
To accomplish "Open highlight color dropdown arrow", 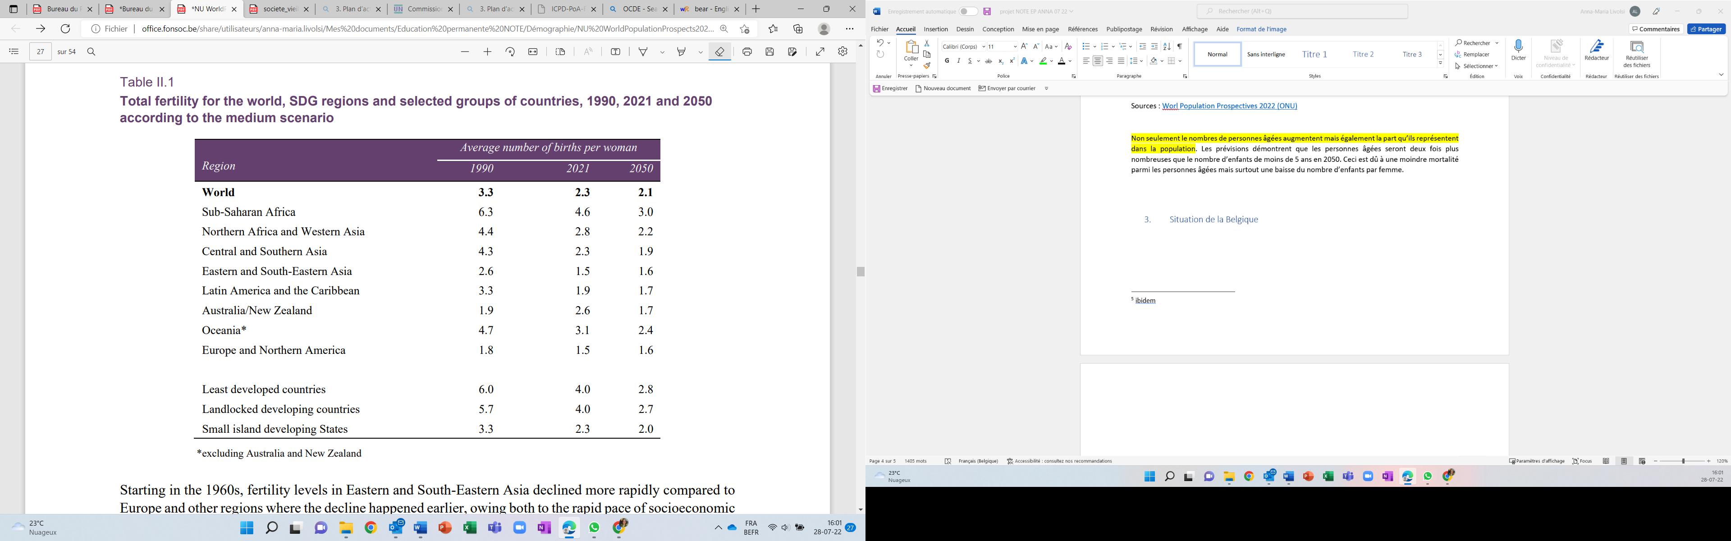I will 1052,61.
